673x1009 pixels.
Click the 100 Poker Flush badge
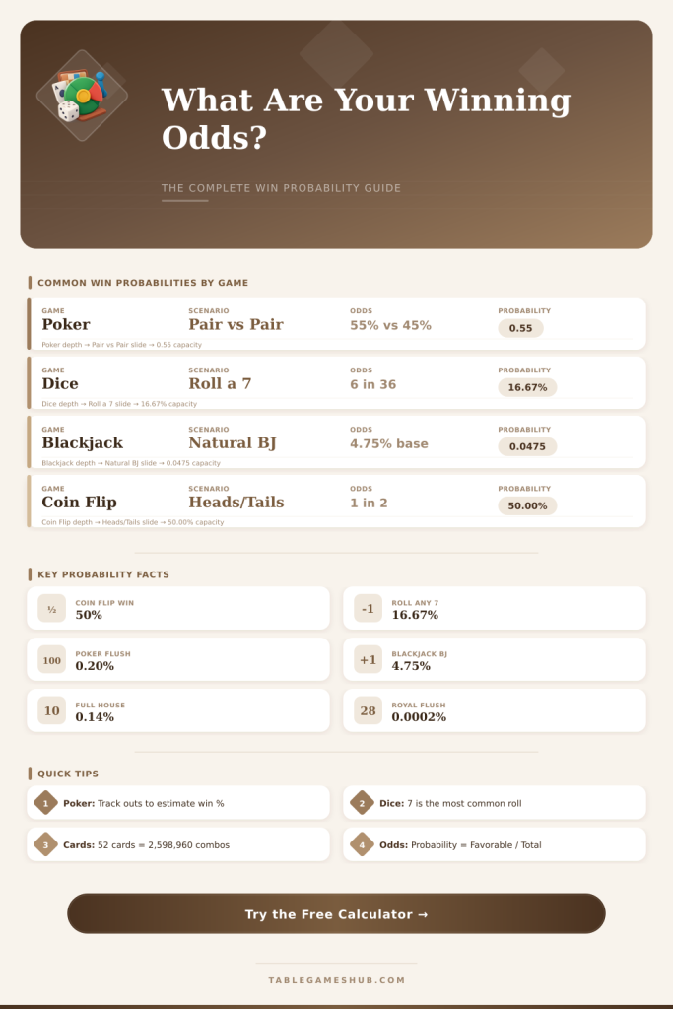tap(52, 659)
